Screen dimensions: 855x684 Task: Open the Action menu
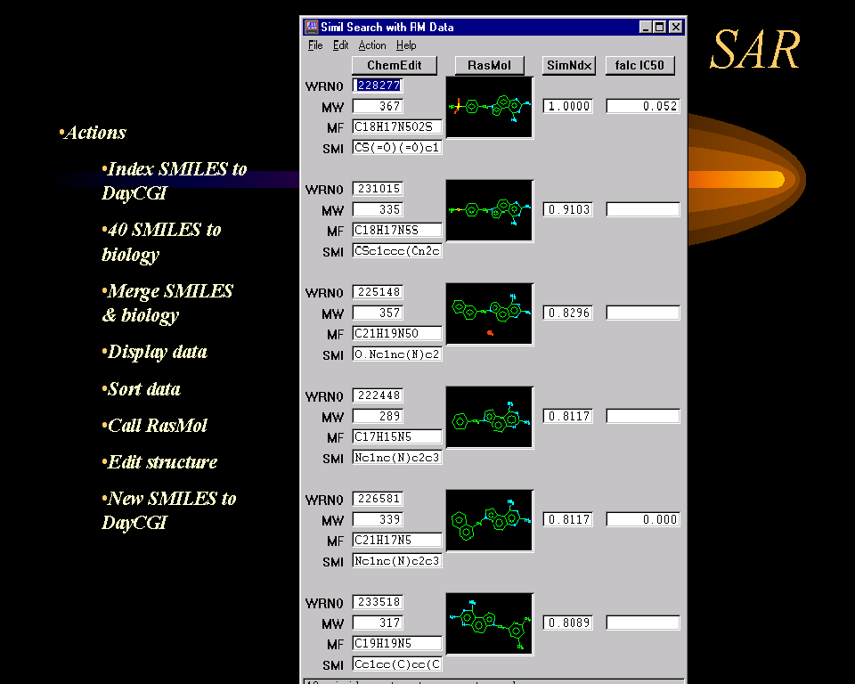click(372, 45)
